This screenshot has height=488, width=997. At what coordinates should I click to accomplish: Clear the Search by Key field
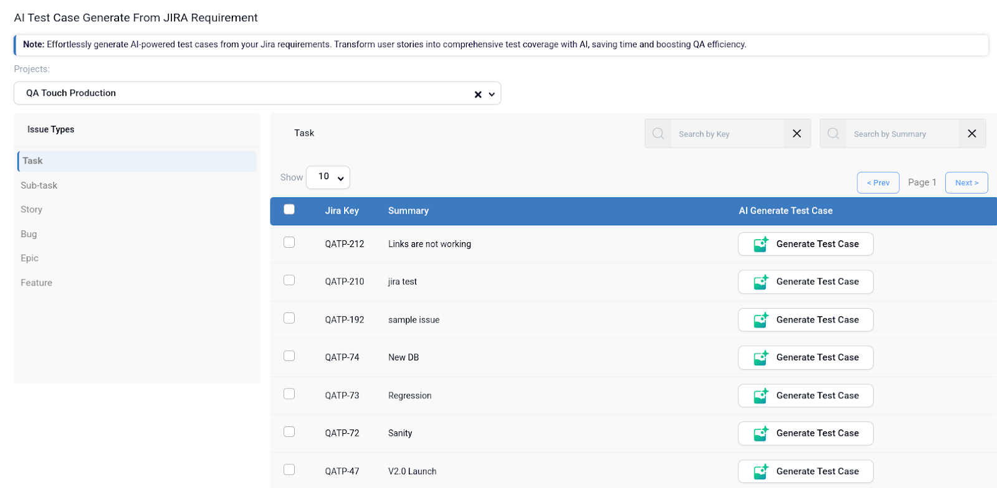point(796,134)
